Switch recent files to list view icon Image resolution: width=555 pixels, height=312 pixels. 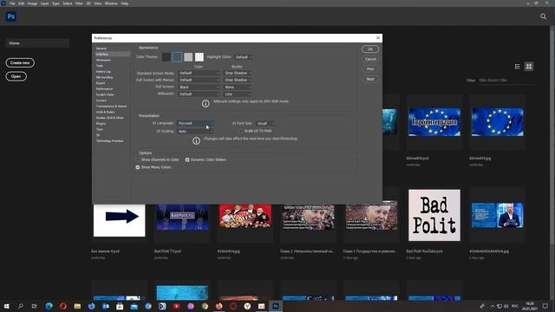(x=517, y=67)
